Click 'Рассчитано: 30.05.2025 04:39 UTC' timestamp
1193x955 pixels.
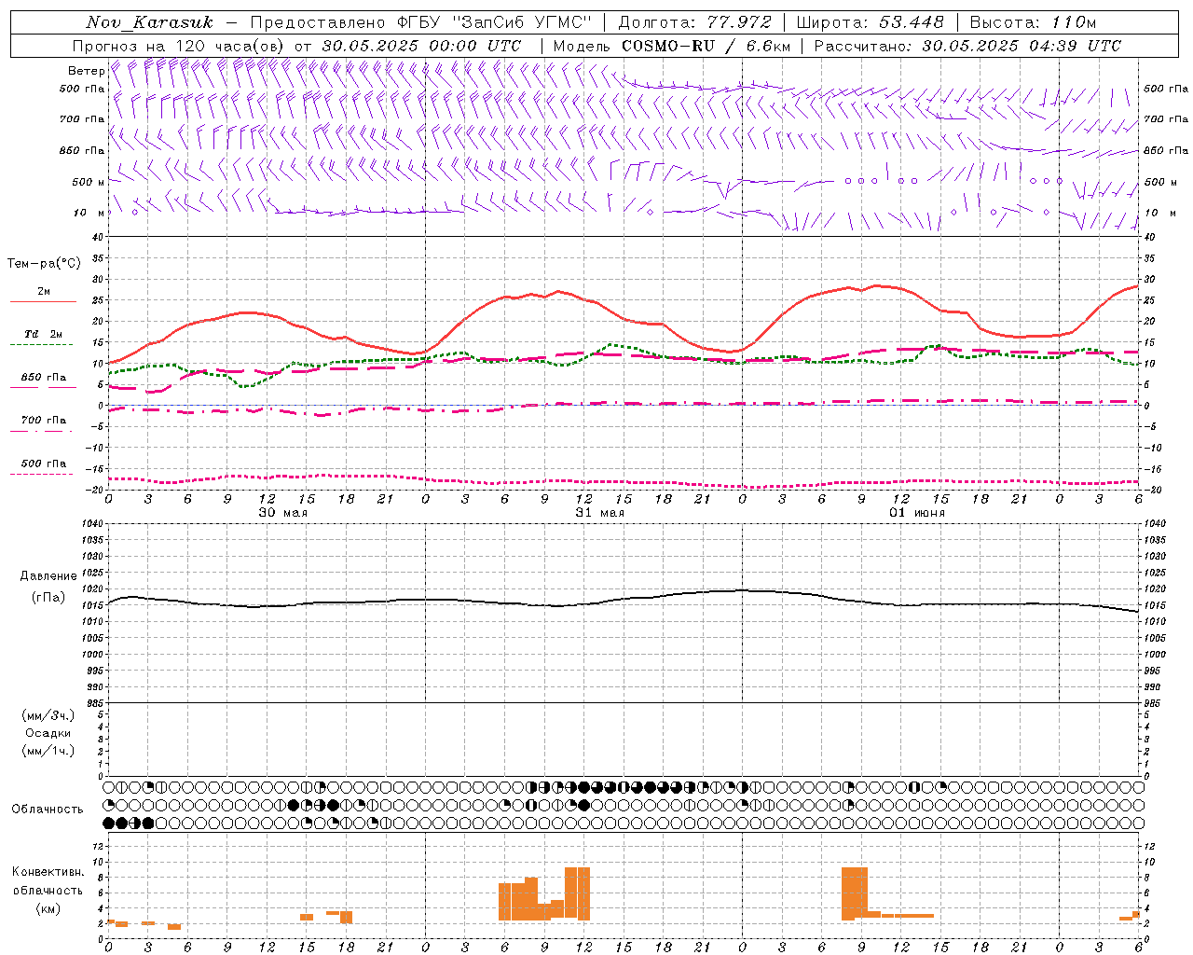(x=967, y=46)
